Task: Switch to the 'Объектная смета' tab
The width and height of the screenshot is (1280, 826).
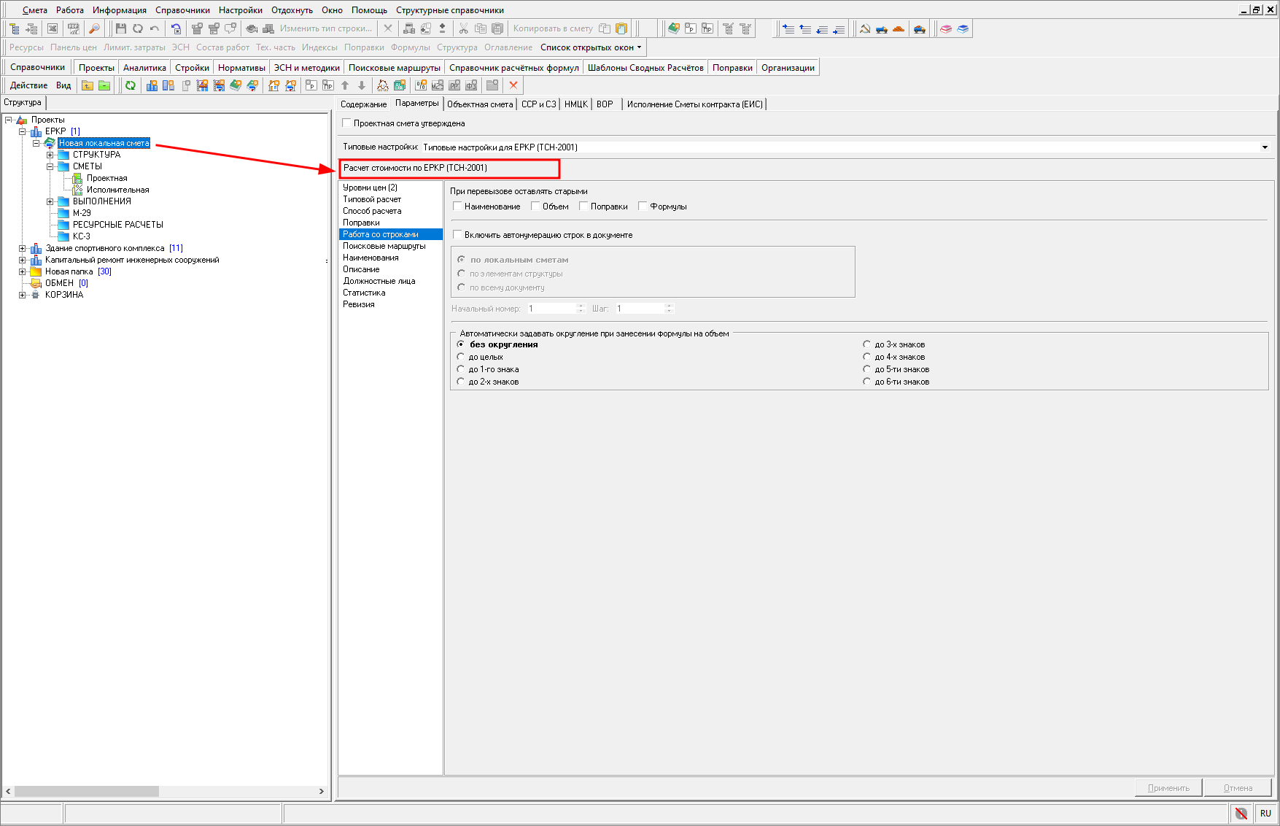Action: coord(480,104)
